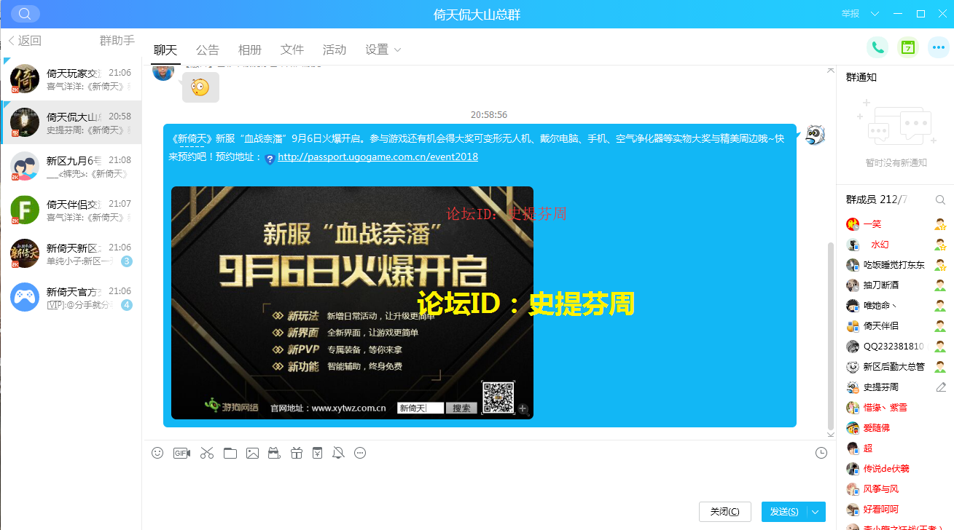Viewport: 954px width, 530px height.
Task: Select member 惜缘、紫雪
Action: click(x=895, y=408)
